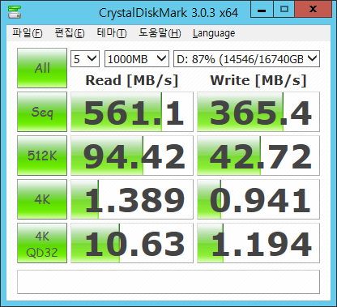Expand the D: drive selection dropdown
Image resolution: width=337 pixels, height=307 pixels.
click(246, 58)
